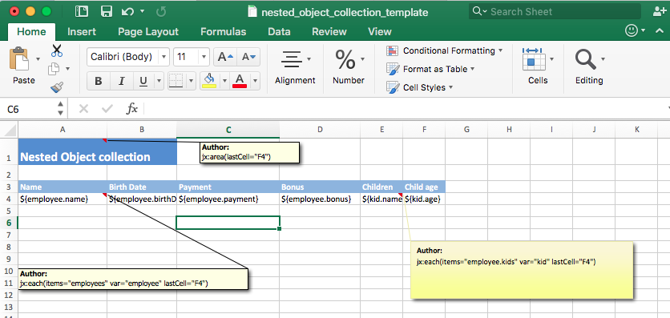670x318 pixels.
Task: Click the Format as Table icon
Action: (392, 69)
